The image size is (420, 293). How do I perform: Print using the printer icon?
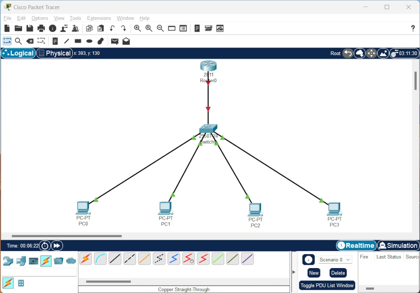pyautogui.click(x=41, y=28)
